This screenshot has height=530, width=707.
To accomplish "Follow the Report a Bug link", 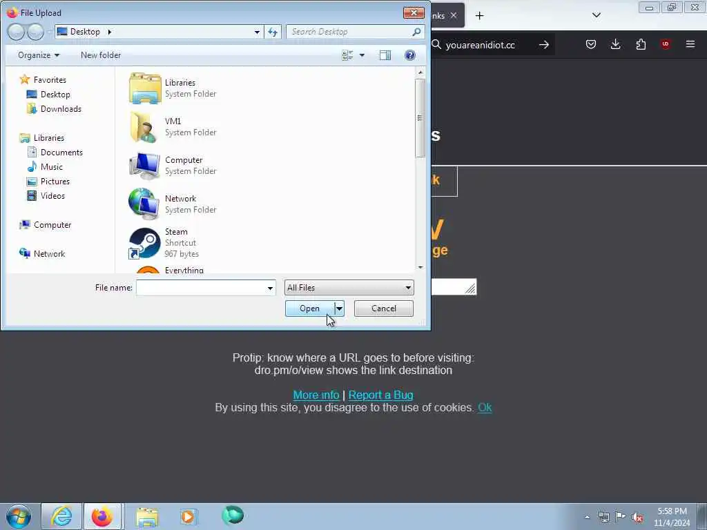I will (380, 395).
